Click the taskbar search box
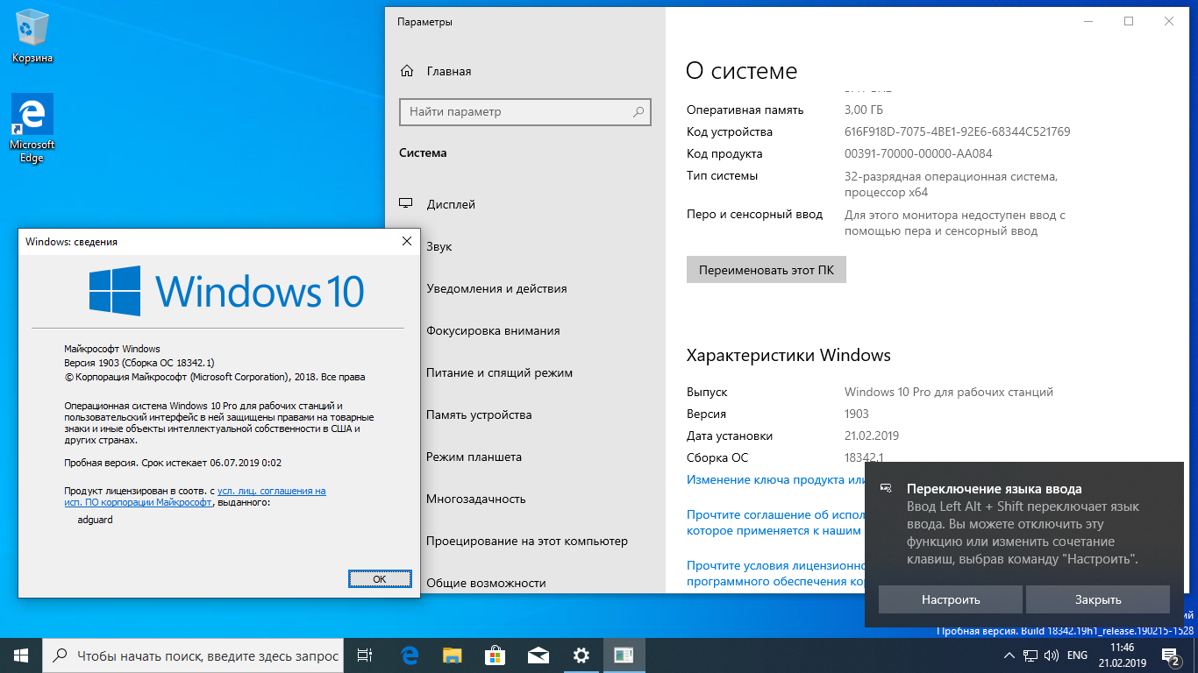 (x=194, y=655)
